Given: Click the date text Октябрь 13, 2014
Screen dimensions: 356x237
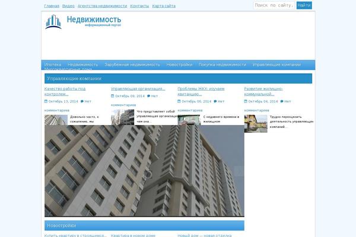Looking at the screenshot, I should [x=63, y=101].
